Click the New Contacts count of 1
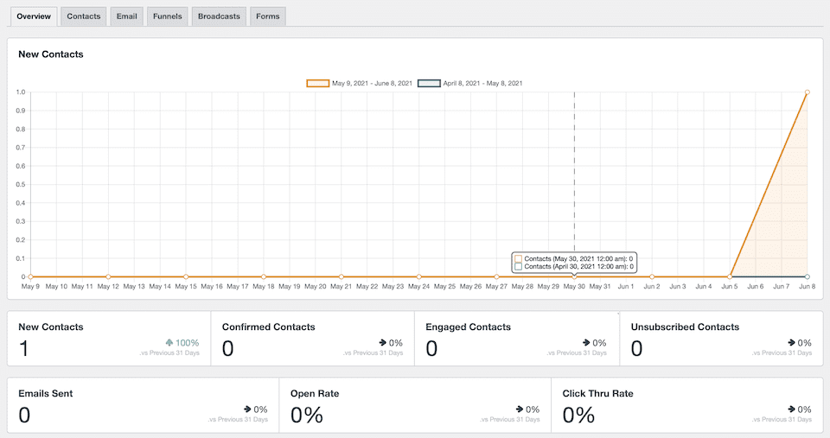 click(23, 348)
